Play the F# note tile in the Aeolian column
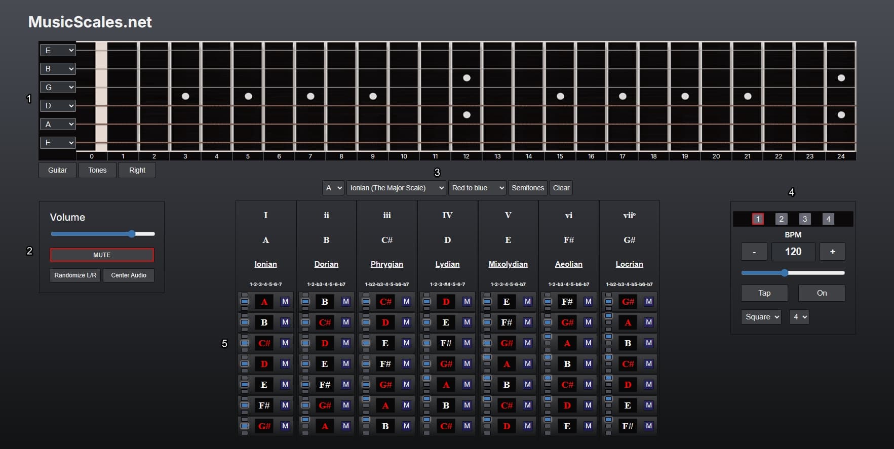The image size is (894, 449). tap(567, 302)
